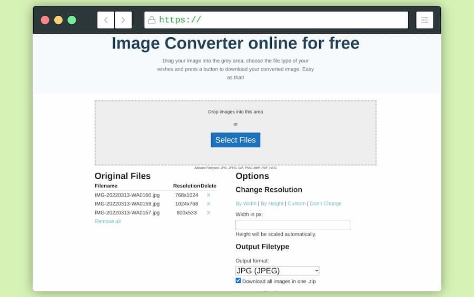Screen dimensions: 474x297
Task: Click the Output Filetype heading
Action: 262,247
